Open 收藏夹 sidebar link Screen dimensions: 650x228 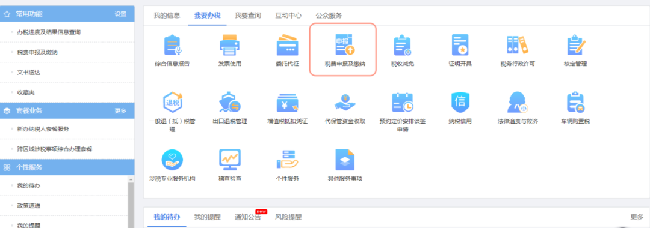coord(26,92)
